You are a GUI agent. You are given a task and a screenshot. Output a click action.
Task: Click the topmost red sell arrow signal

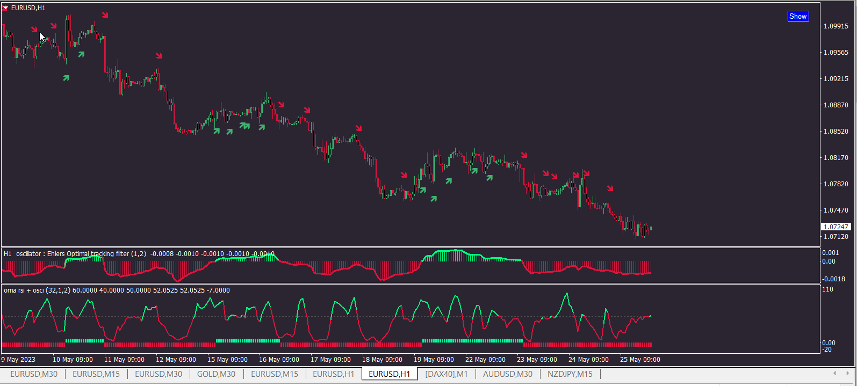coord(105,15)
